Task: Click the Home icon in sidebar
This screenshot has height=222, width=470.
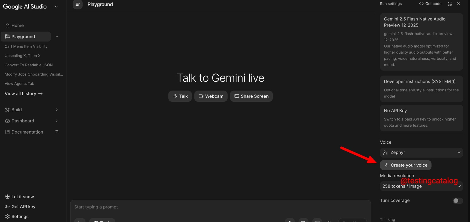Action: click(7, 25)
